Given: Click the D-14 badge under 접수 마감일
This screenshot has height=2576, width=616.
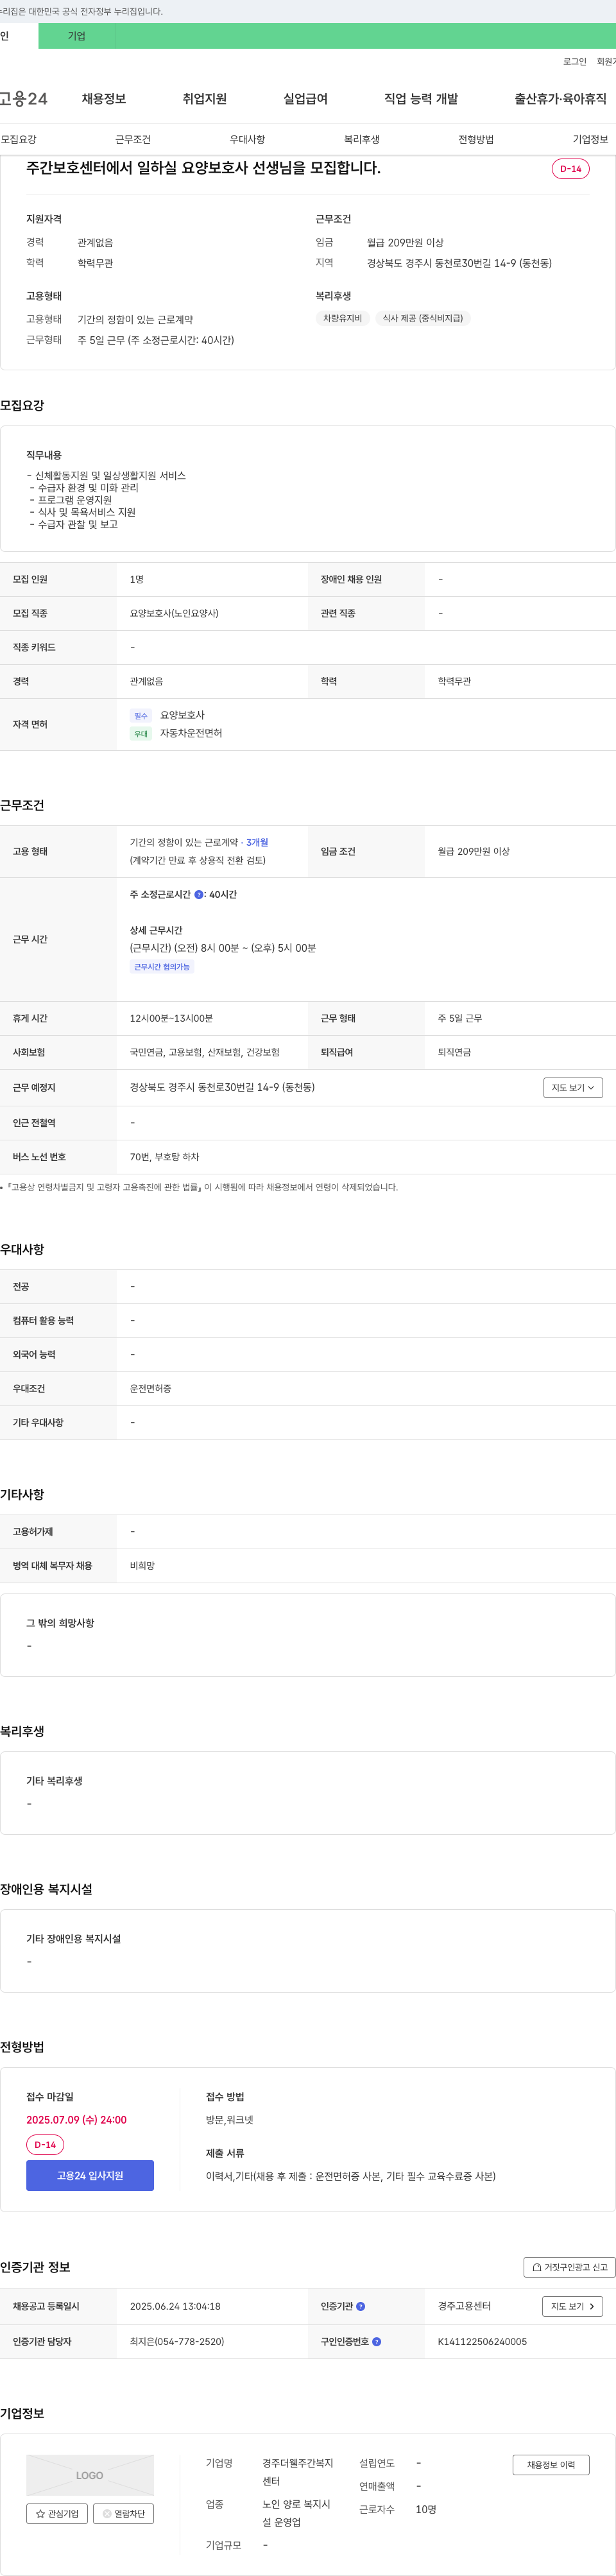Looking at the screenshot, I should (45, 2145).
